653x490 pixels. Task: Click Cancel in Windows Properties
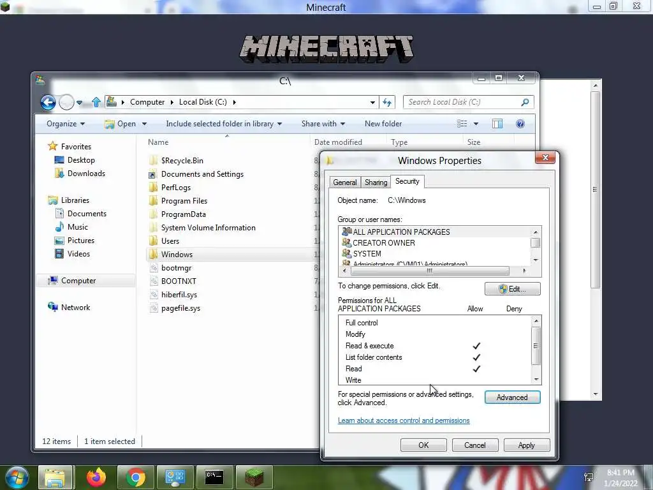475,445
